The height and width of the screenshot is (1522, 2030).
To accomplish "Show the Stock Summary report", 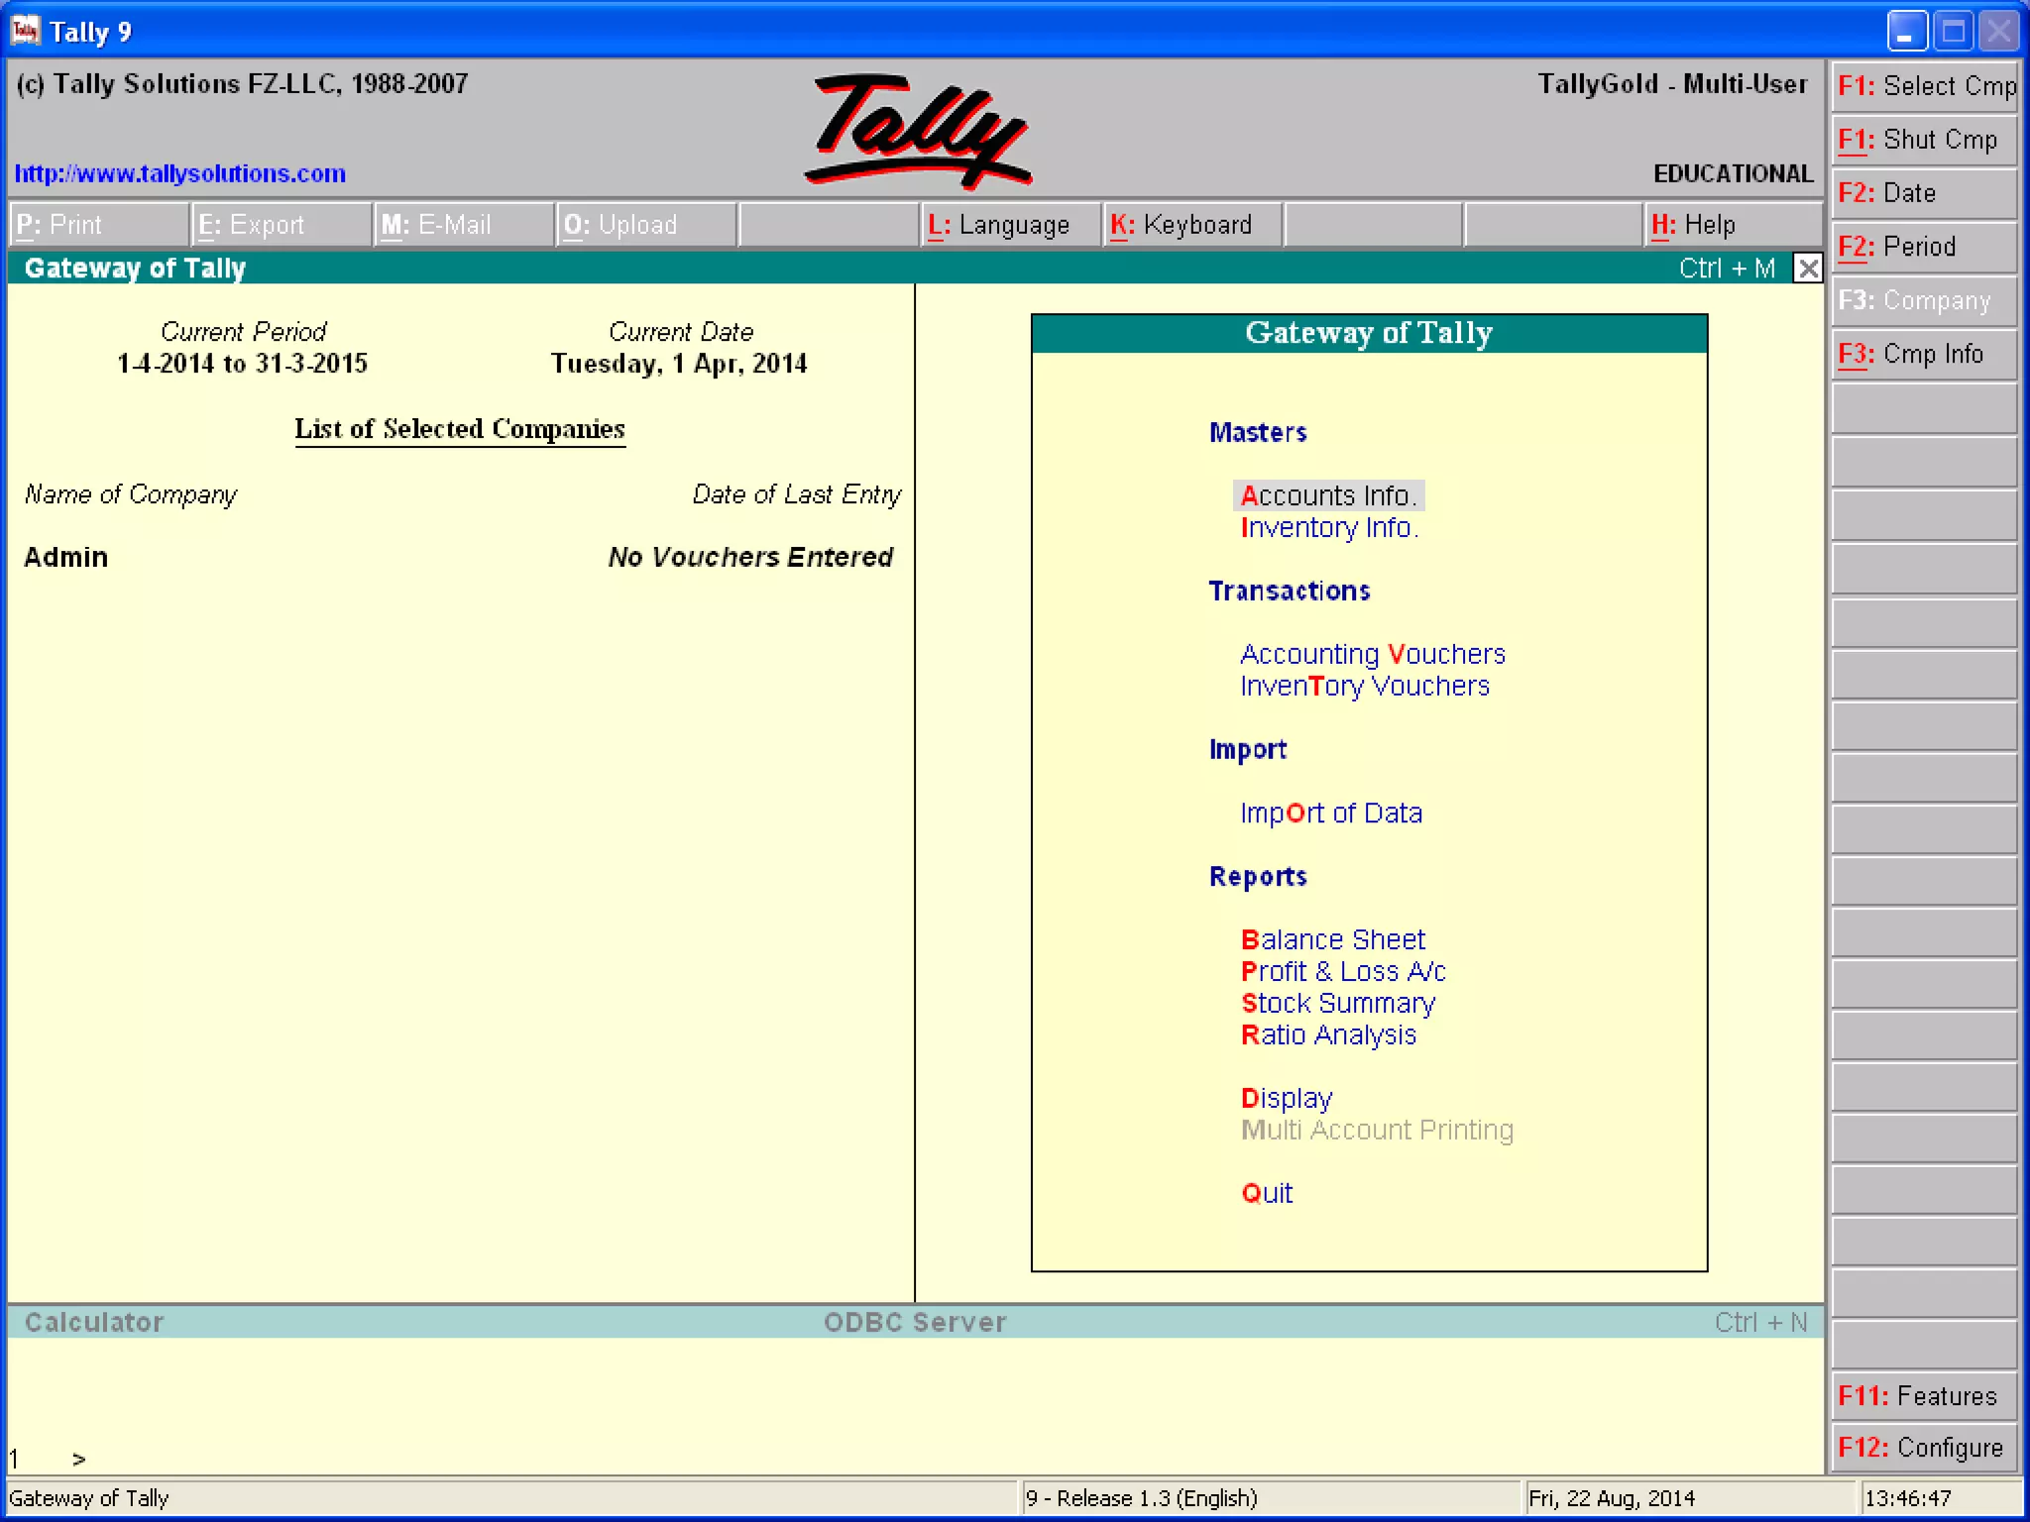I will (x=1337, y=1003).
